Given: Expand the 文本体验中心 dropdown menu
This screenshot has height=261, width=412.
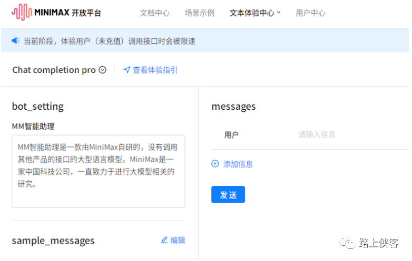Looking at the screenshot, I should point(255,13).
